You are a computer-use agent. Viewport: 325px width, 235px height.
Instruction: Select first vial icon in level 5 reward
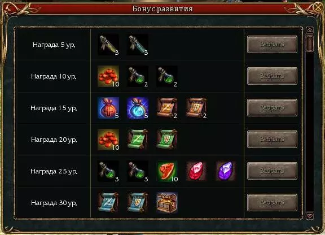point(108,45)
